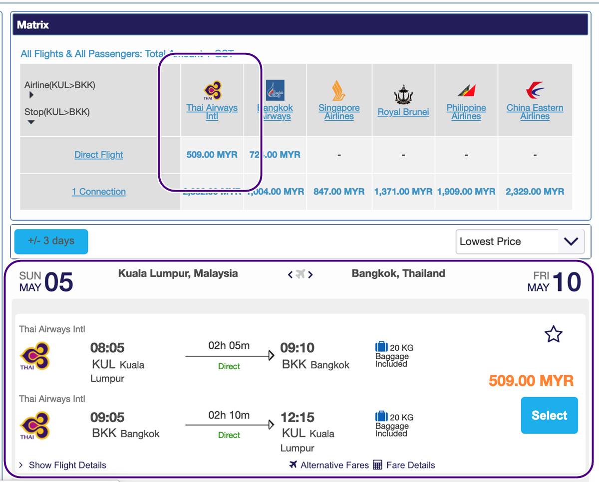Click the Royal Brunei crest logo
Viewport: 599px width, 482px height.
pyautogui.click(x=403, y=94)
